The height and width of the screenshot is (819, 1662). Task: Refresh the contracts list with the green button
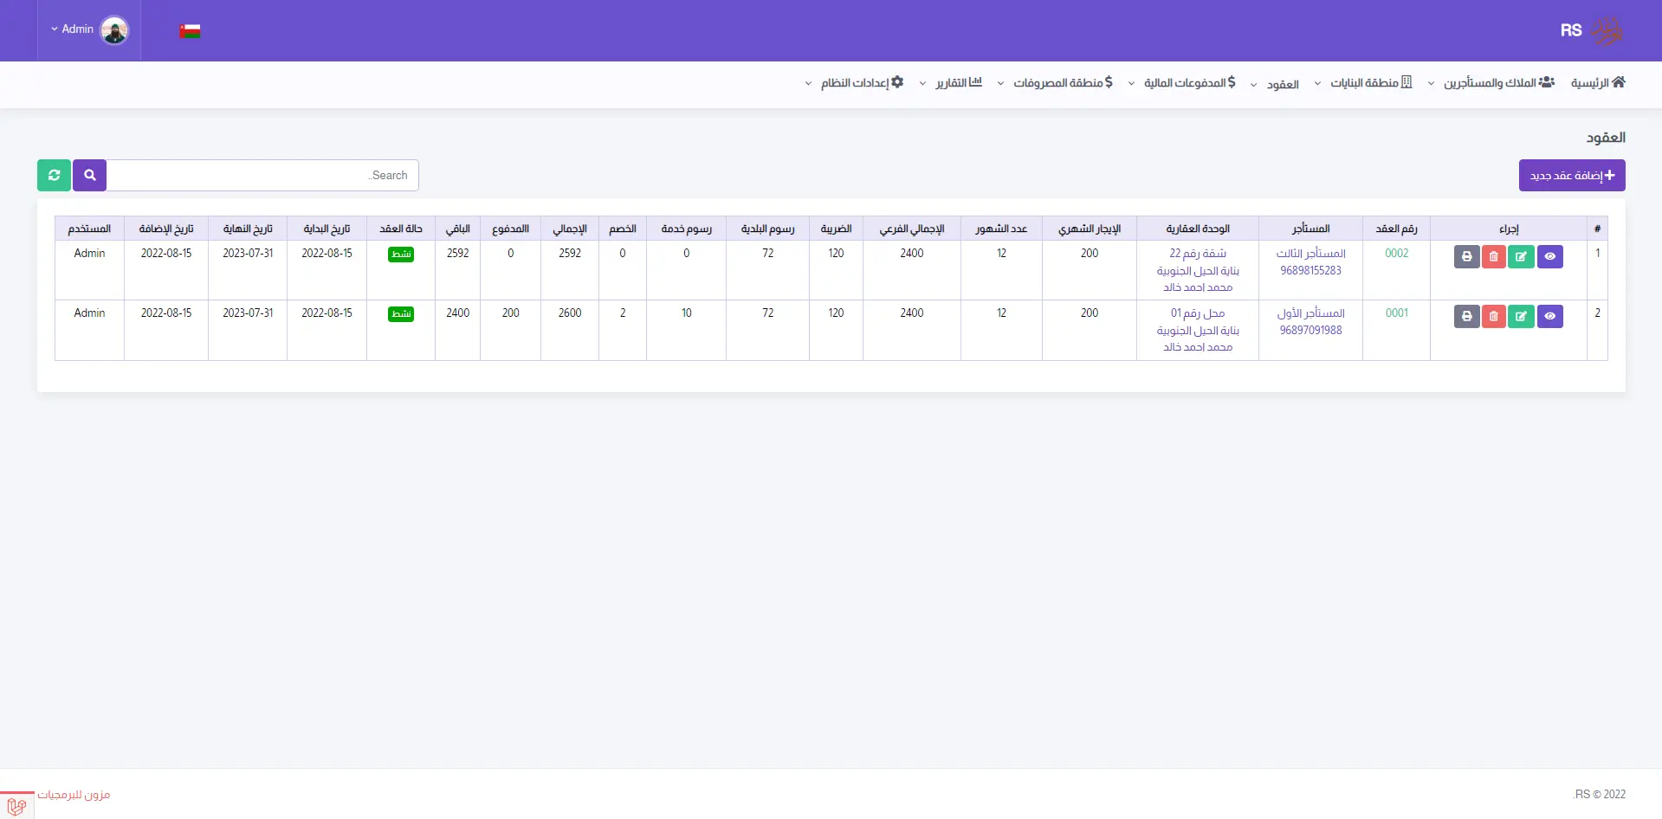click(54, 175)
